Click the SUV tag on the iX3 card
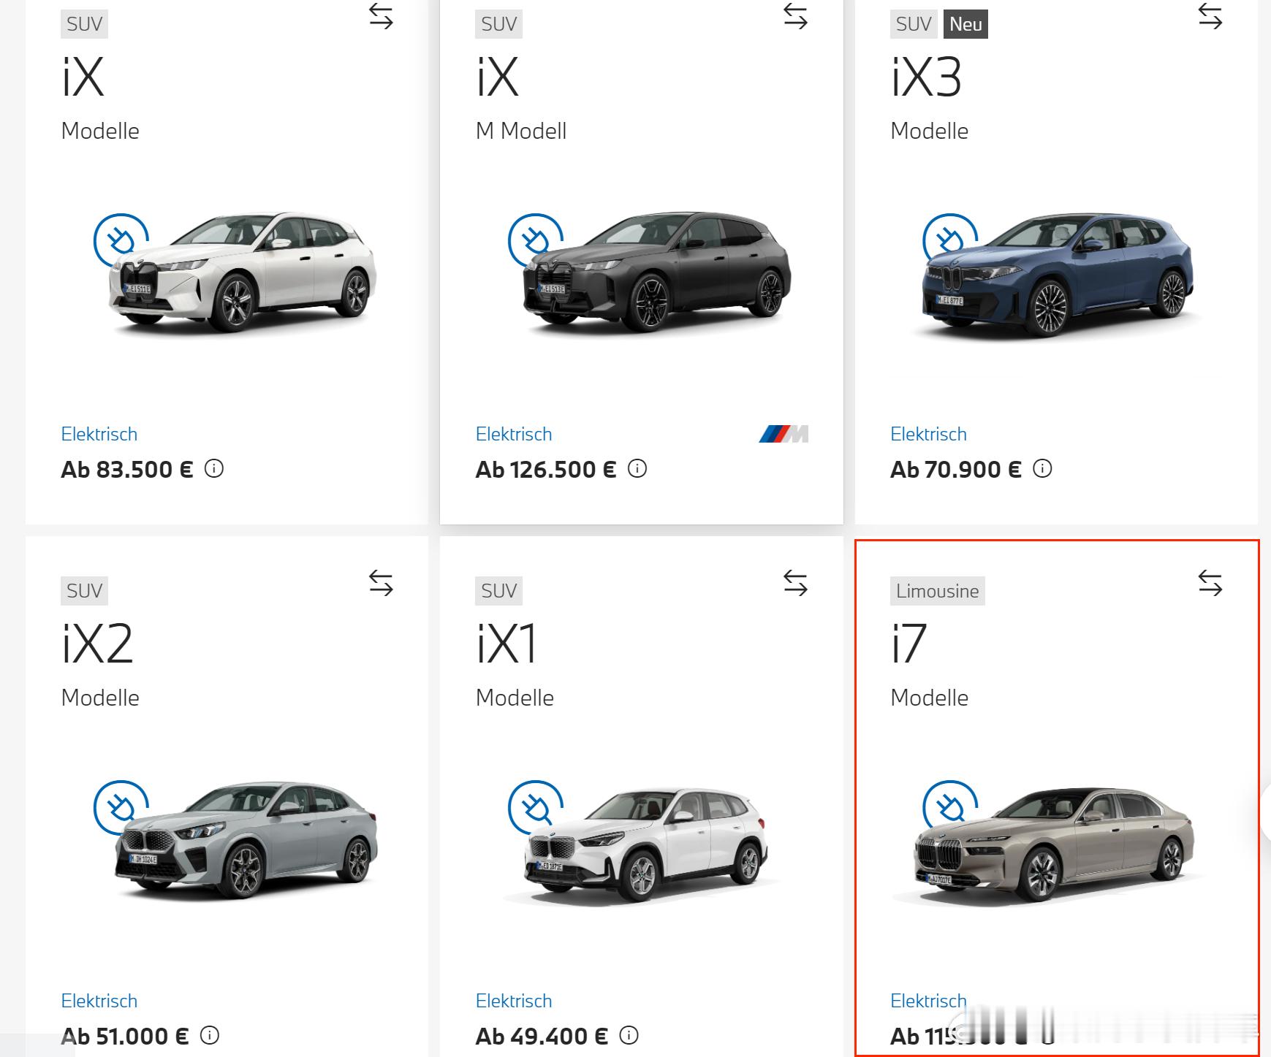This screenshot has width=1271, height=1057. point(914,24)
